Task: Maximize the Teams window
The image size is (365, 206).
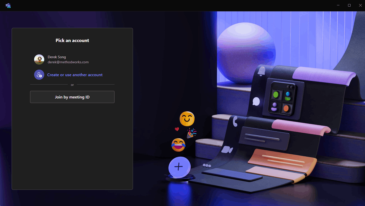Action: coord(349,5)
